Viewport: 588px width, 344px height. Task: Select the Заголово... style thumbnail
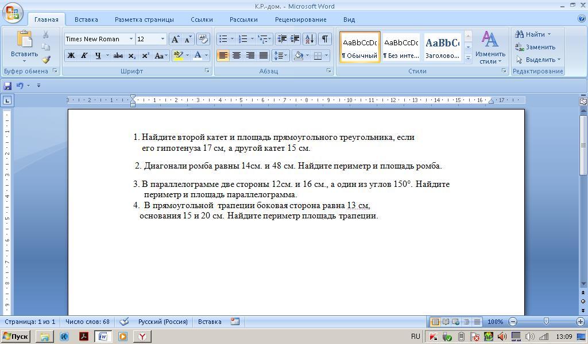click(x=442, y=47)
